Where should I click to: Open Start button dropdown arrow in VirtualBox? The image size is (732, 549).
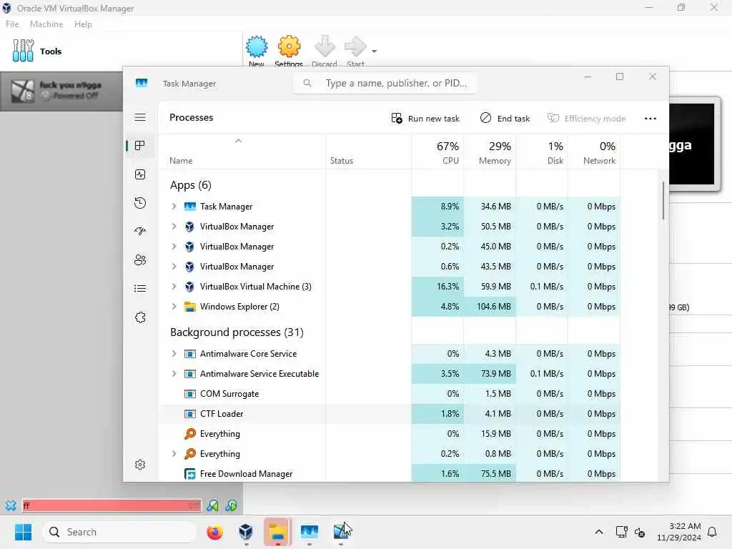[x=375, y=51]
